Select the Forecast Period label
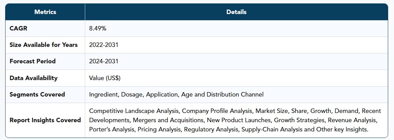 [x=33, y=61]
